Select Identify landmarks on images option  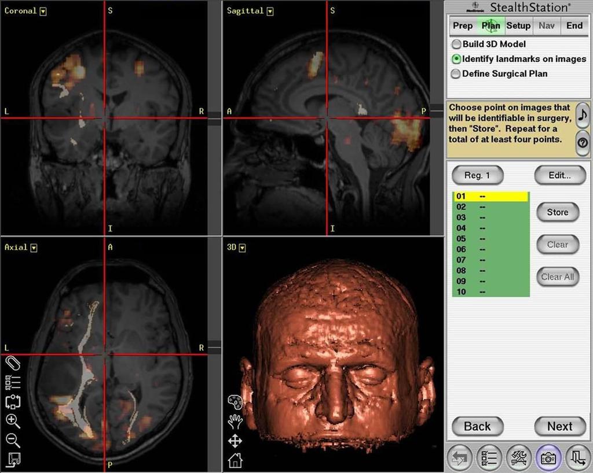coord(456,59)
